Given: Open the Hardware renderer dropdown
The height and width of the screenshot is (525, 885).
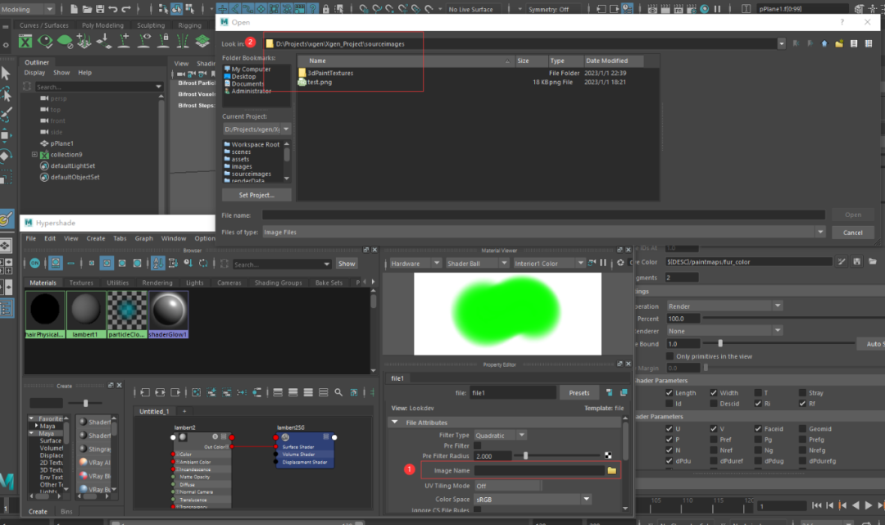Looking at the screenshot, I should (415, 264).
